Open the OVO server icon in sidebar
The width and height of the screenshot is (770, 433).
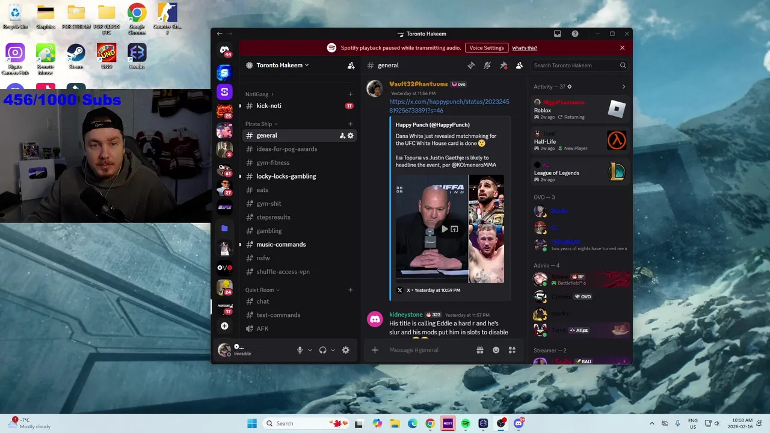[x=224, y=268]
